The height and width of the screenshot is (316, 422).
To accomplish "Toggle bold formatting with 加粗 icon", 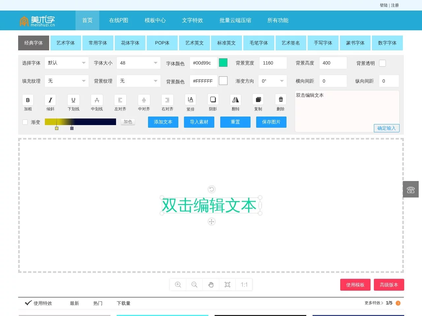I will pos(28,102).
